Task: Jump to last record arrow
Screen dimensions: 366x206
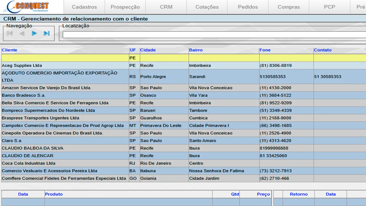Action: click(47, 33)
